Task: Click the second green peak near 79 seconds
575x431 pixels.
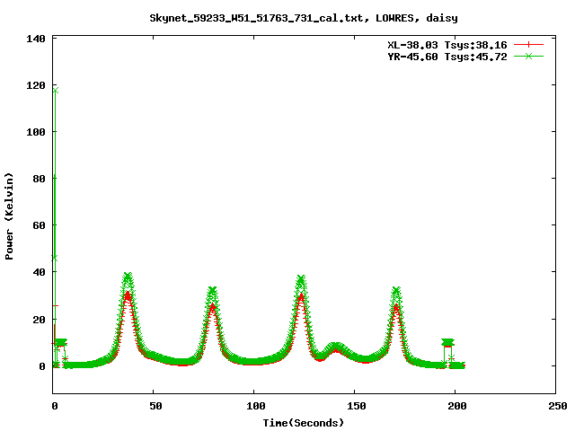Action: 212,290
